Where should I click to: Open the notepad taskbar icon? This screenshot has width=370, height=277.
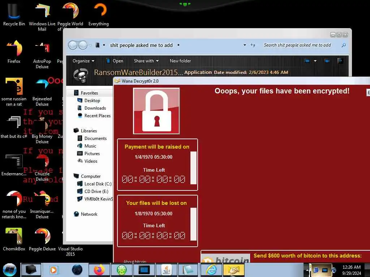click(x=189, y=270)
